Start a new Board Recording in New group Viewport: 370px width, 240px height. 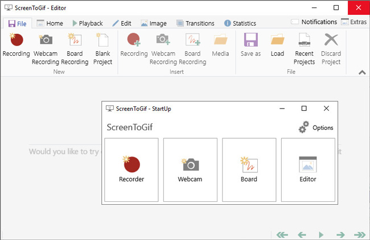75,49
